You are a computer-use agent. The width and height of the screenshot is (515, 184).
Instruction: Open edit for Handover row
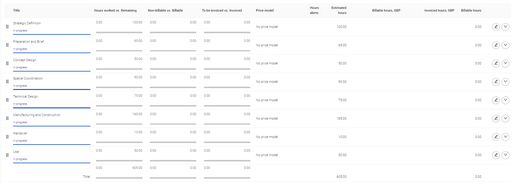[x=496, y=137]
